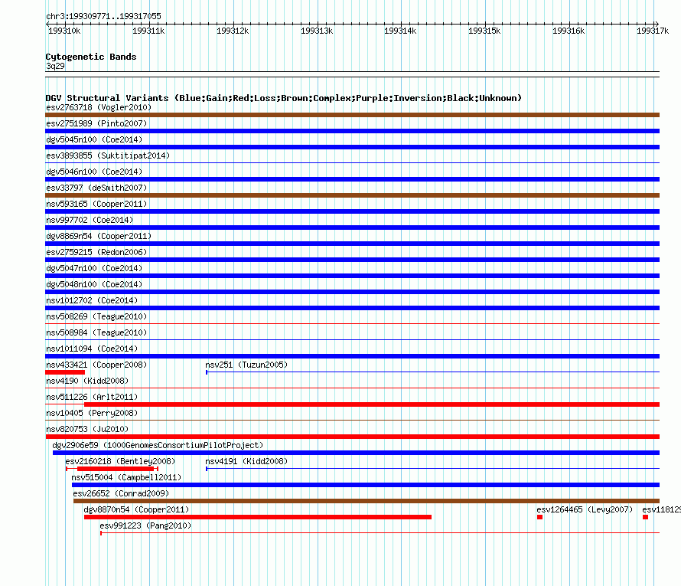Open the nsv251 (Tuzun2005) label

coord(246,365)
